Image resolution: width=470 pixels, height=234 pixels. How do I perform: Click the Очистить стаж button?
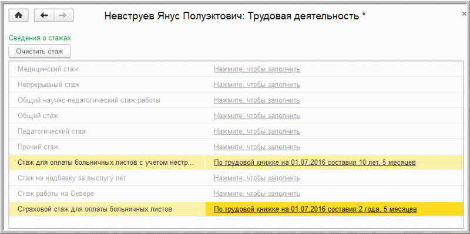(39, 51)
